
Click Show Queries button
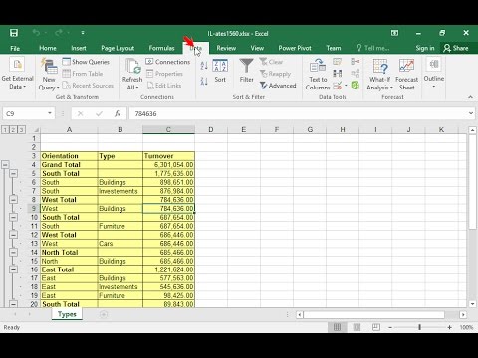coord(86,62)
